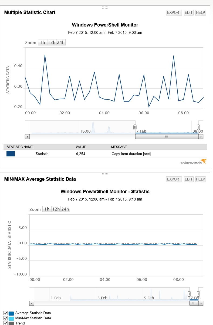Viewport: 213px width, 325px height.
Task: Click '1 Feb' label in MIN/MAX navigator
Action: 56,298
